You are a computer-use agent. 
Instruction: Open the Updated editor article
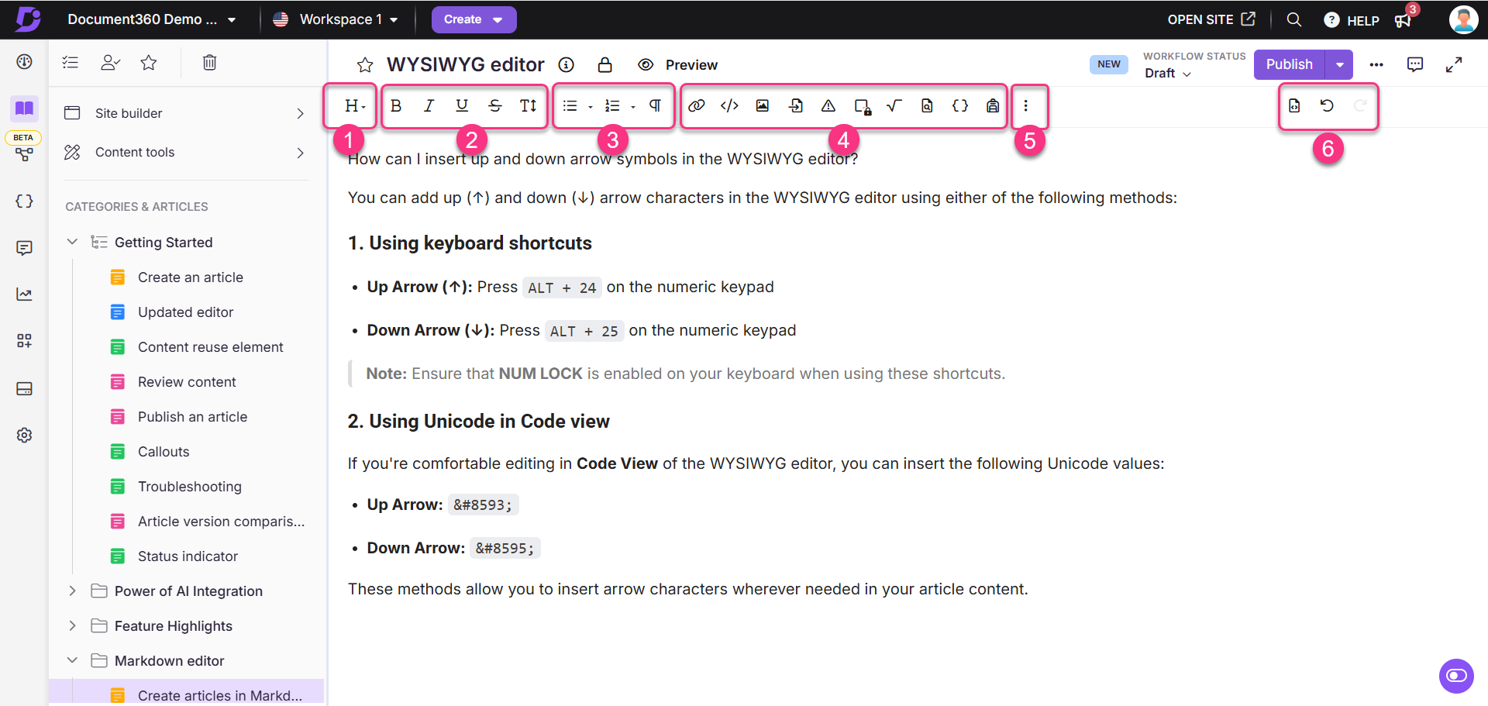point(186,312)
